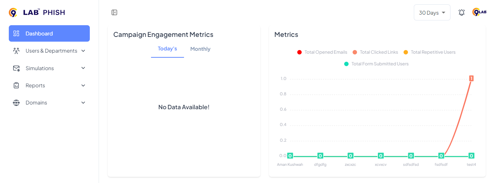Viewport: 493px width, 183px height.
Task: Click the Domains globe icon
Action: tap(16, 103)
